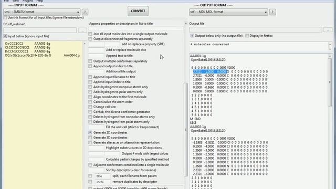Image resolution: width=336 pixels, height=189 pixels.
Task: Click the output format help '?' button
Action: point(272,12)
